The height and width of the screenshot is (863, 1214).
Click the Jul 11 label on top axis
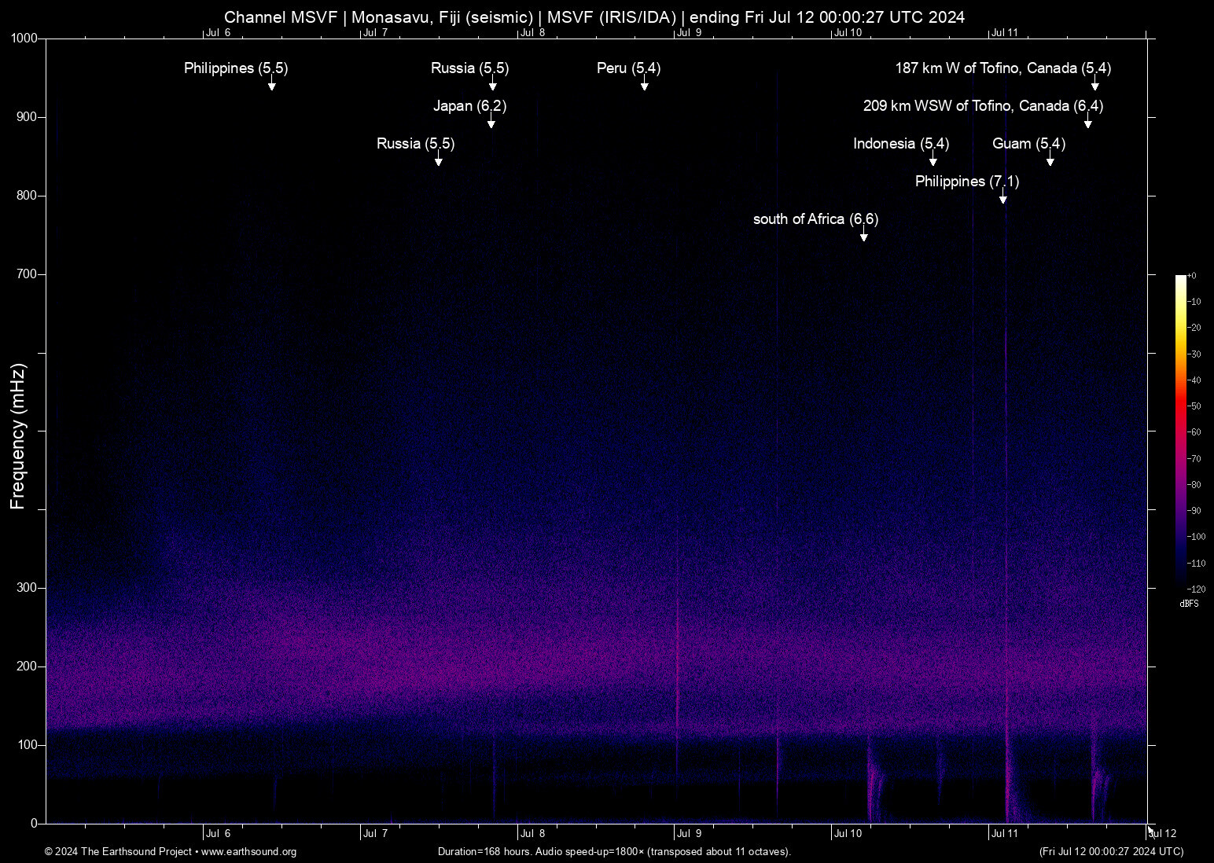(x=1004, y=32)
